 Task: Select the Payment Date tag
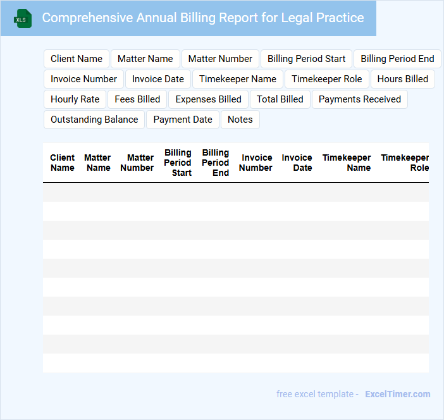(x=183, y=120)
